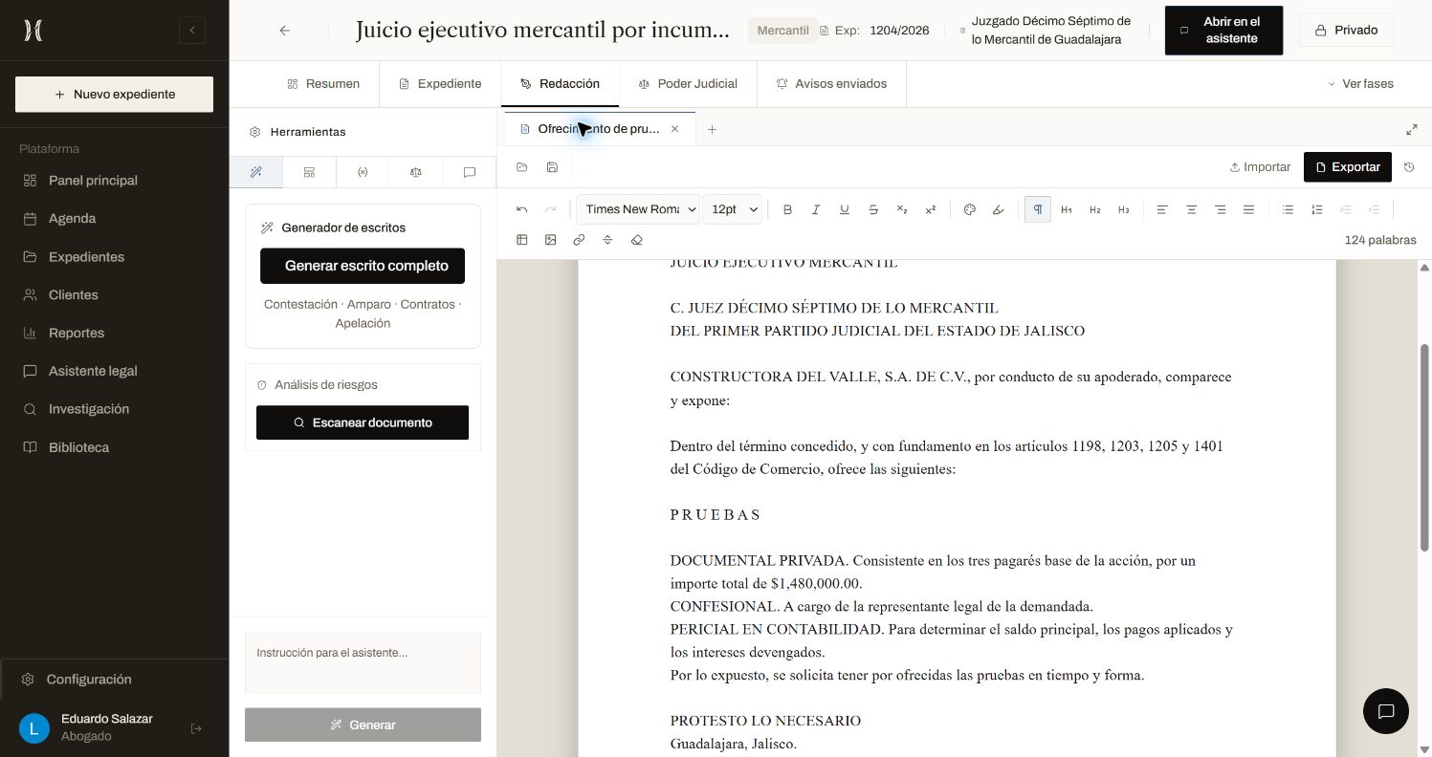Click the document vertical scrollbar thumb

[1424, 447]
